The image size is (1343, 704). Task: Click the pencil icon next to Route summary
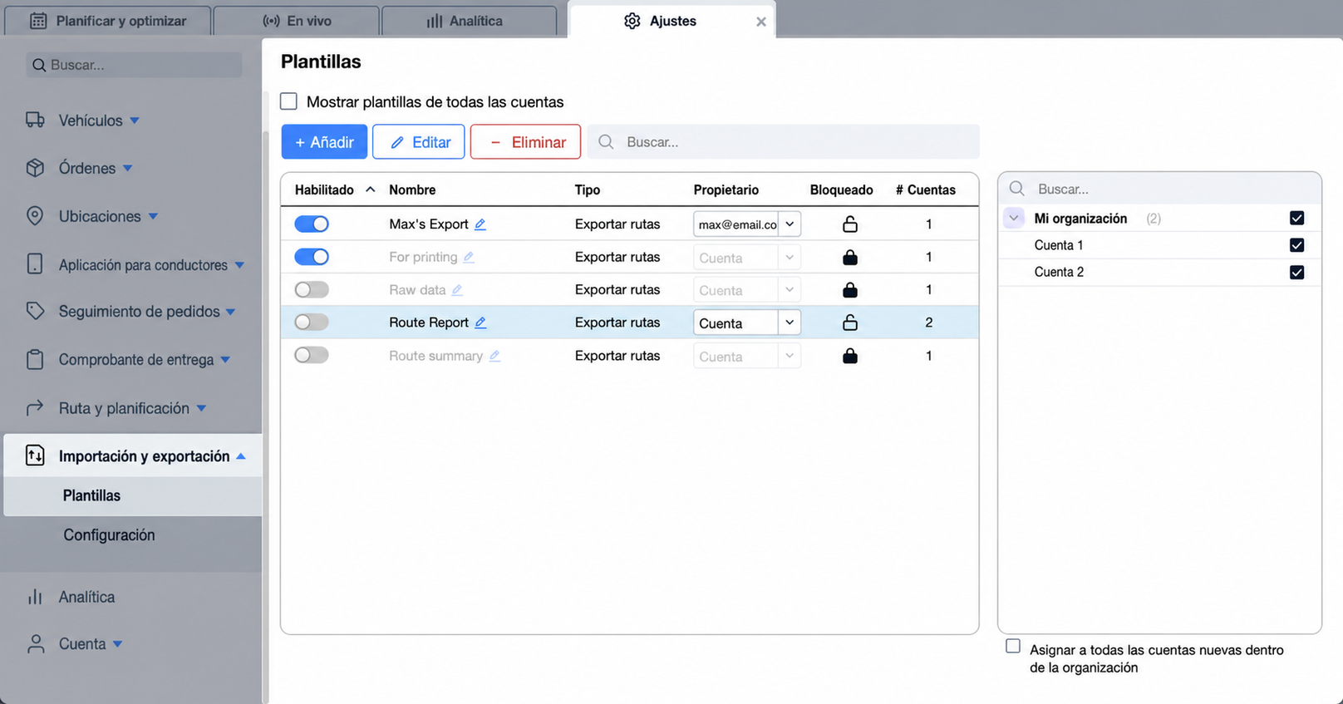(494, 356)
